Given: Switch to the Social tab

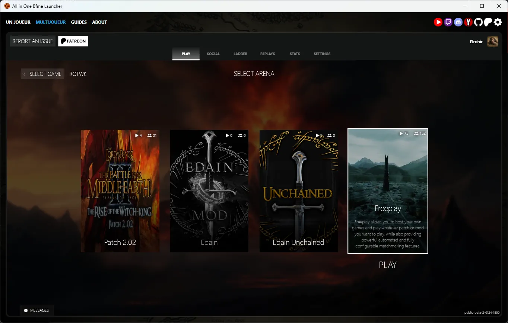Looking at the screenshot, I should pyautogui.click(x=213, y=54).
